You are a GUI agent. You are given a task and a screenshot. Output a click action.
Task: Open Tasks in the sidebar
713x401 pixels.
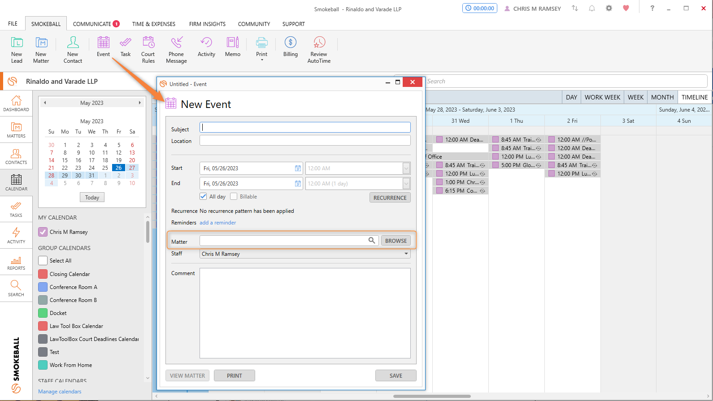coord(16,209)
